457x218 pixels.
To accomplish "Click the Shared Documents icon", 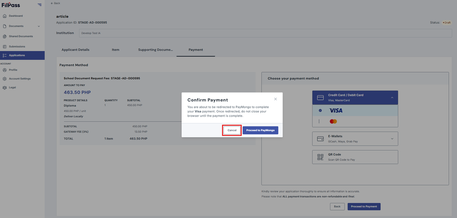I will (5, 36).
